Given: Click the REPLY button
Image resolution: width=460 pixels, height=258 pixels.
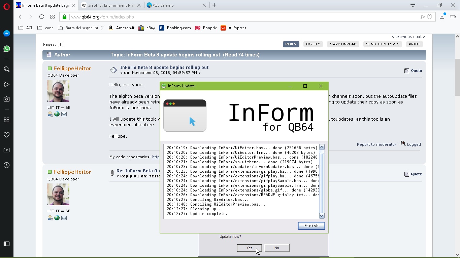Looking at the screenshot, I should (x=291, y=44).
